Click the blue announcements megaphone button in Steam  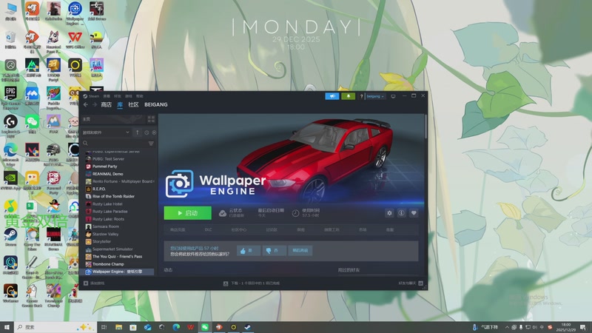click(x=332, y=96)
